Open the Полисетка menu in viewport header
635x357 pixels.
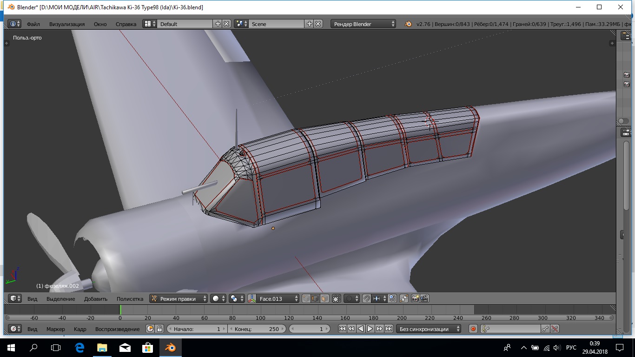coord(130,298)
